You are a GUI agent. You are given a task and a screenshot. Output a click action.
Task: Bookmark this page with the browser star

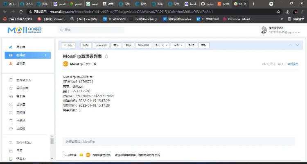click(x=278, y=12)
